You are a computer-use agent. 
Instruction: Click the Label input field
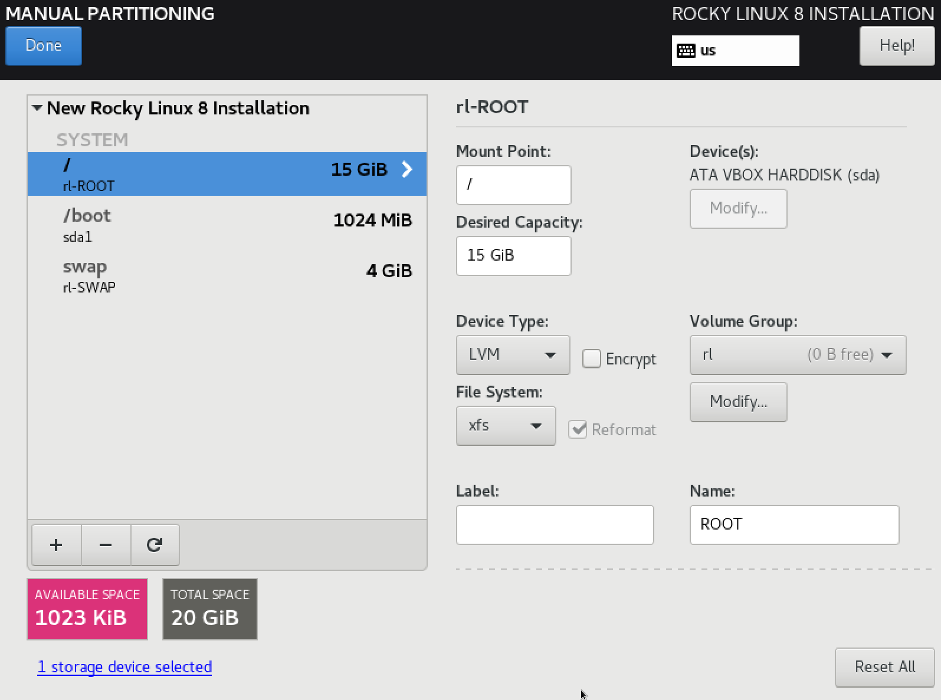(x=555, y=525)
